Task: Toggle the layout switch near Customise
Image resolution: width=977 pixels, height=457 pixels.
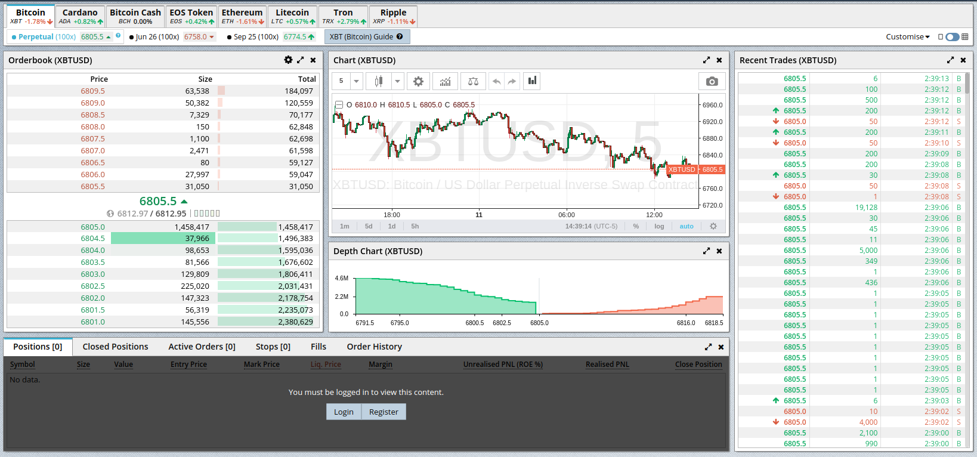Action: (953, 36)
